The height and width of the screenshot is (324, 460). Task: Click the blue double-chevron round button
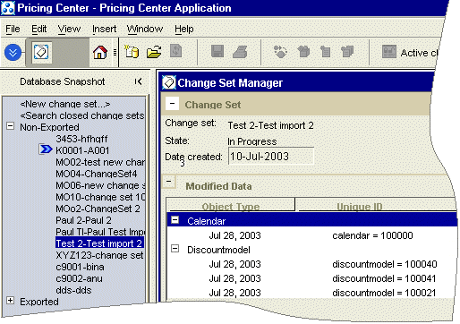pos(13,53)
